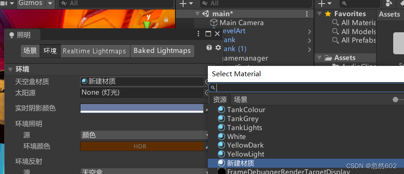Click the lock icon in scene view
This screenshot has height=174, width=404.
[166, 19]
